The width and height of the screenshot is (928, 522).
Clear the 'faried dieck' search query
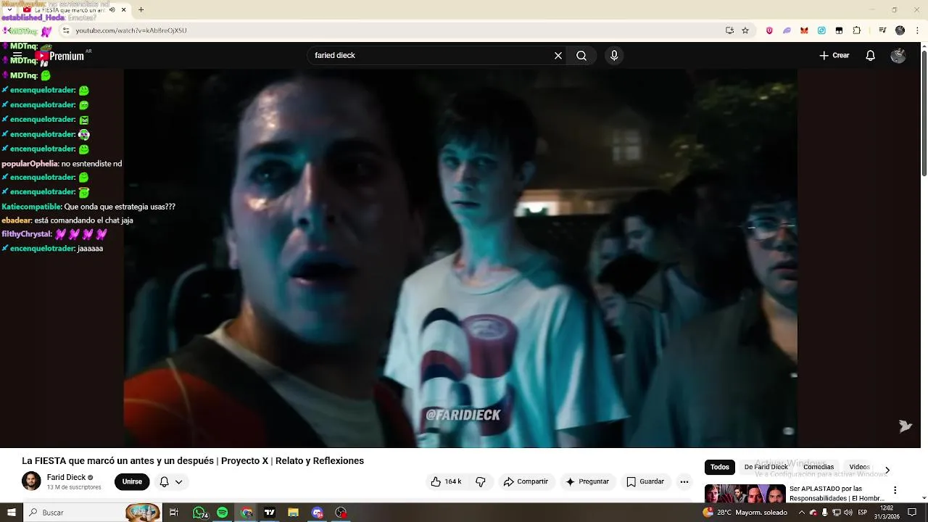(x=558, y=55)
